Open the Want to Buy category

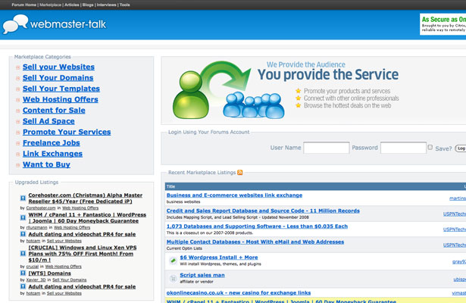pos(46,164)
